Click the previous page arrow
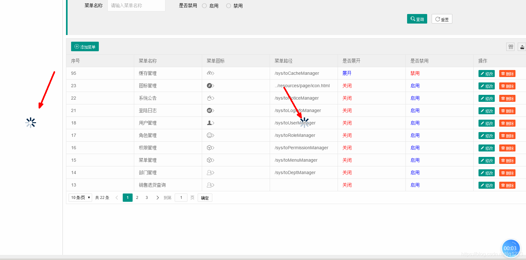 117,198
